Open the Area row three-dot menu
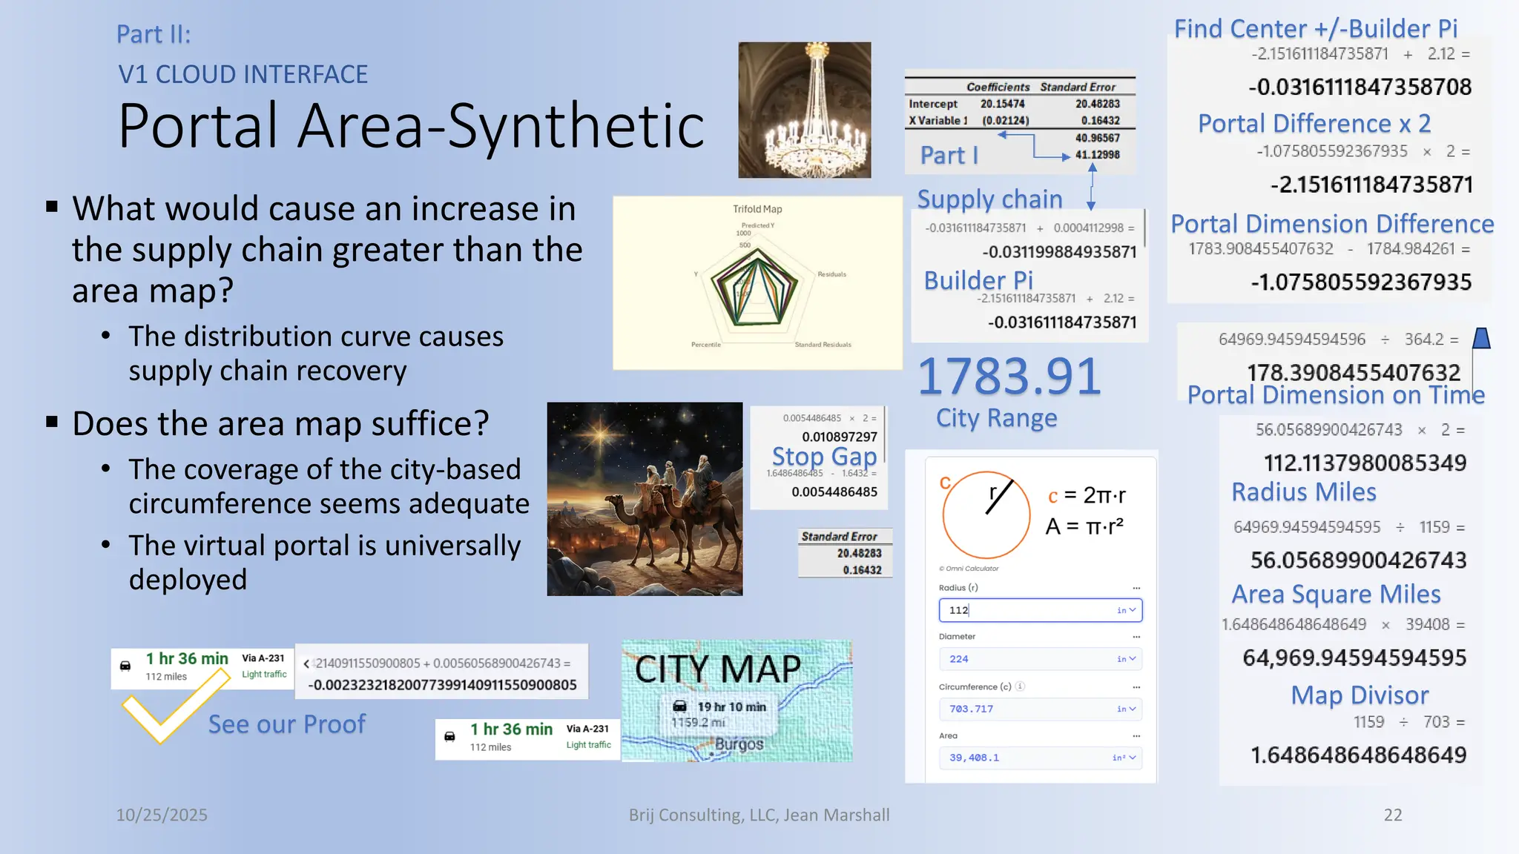This screenshot has width=1519, height=854. click(1136, 736)
